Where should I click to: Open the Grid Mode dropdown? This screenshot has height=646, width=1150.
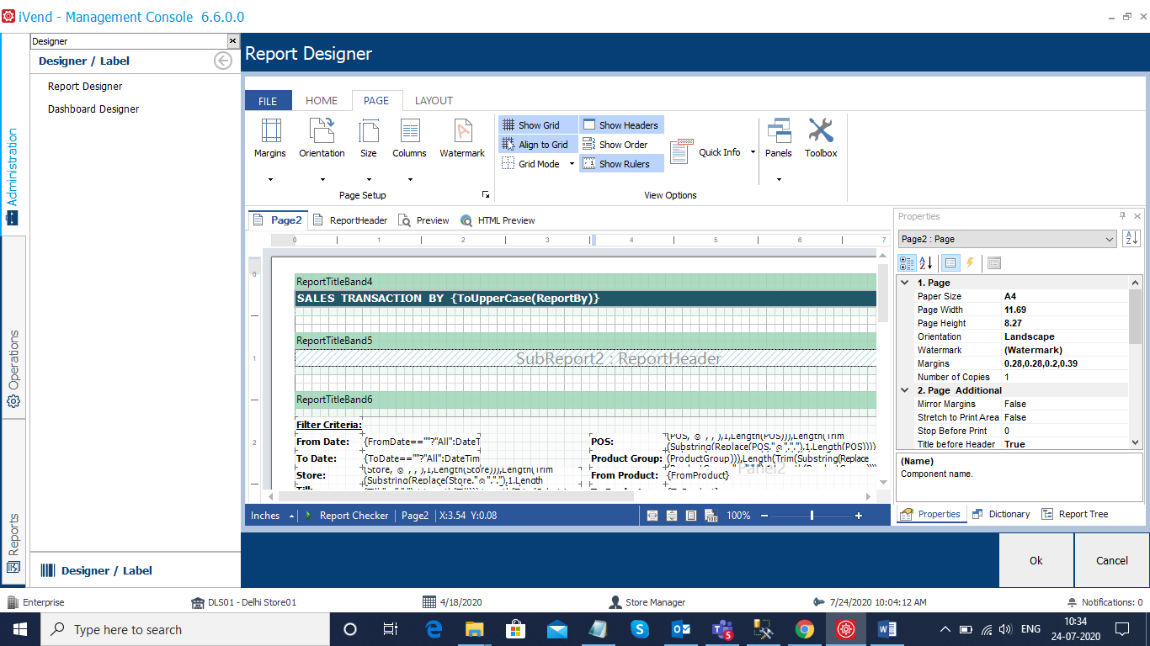click(572, 164)
